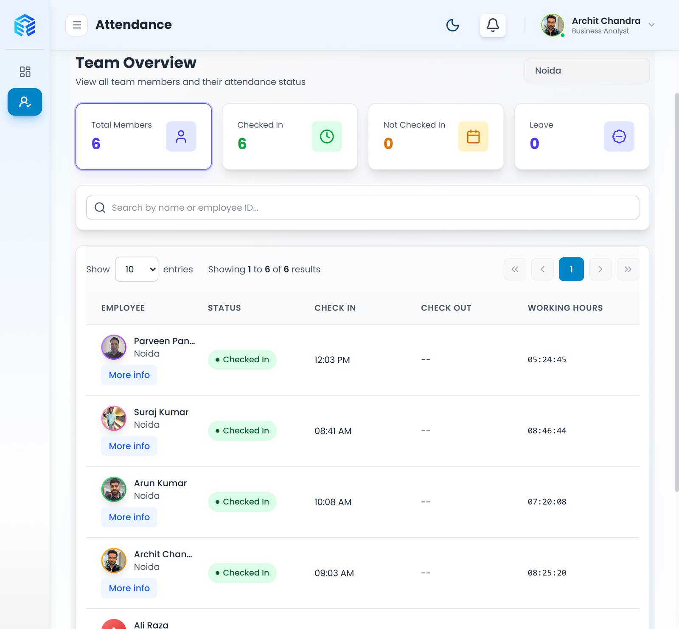Click Checked In badge for Arun Kumar

click(x=242, y=502)
